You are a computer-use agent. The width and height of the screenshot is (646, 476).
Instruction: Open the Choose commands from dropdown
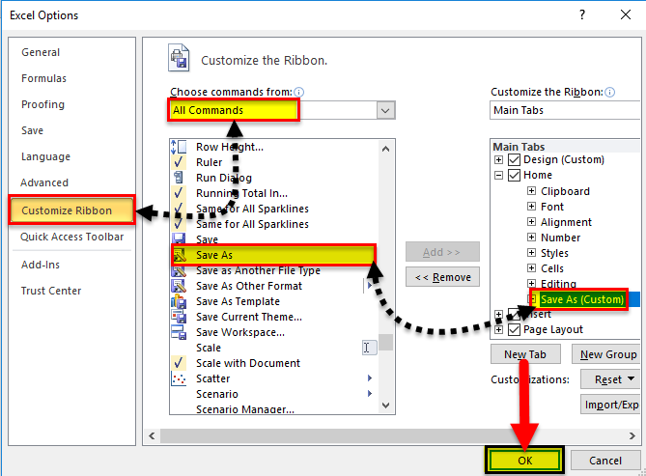pyautogui.click(x=385, y=110)
